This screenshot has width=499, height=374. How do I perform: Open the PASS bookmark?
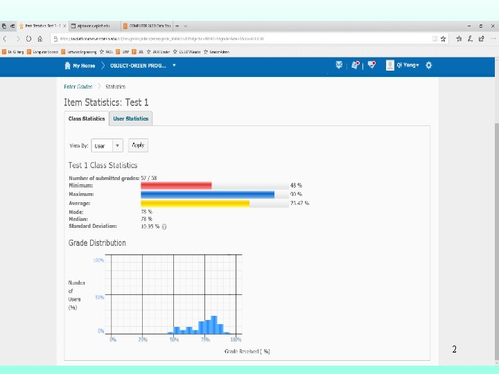tap(106, 52)
